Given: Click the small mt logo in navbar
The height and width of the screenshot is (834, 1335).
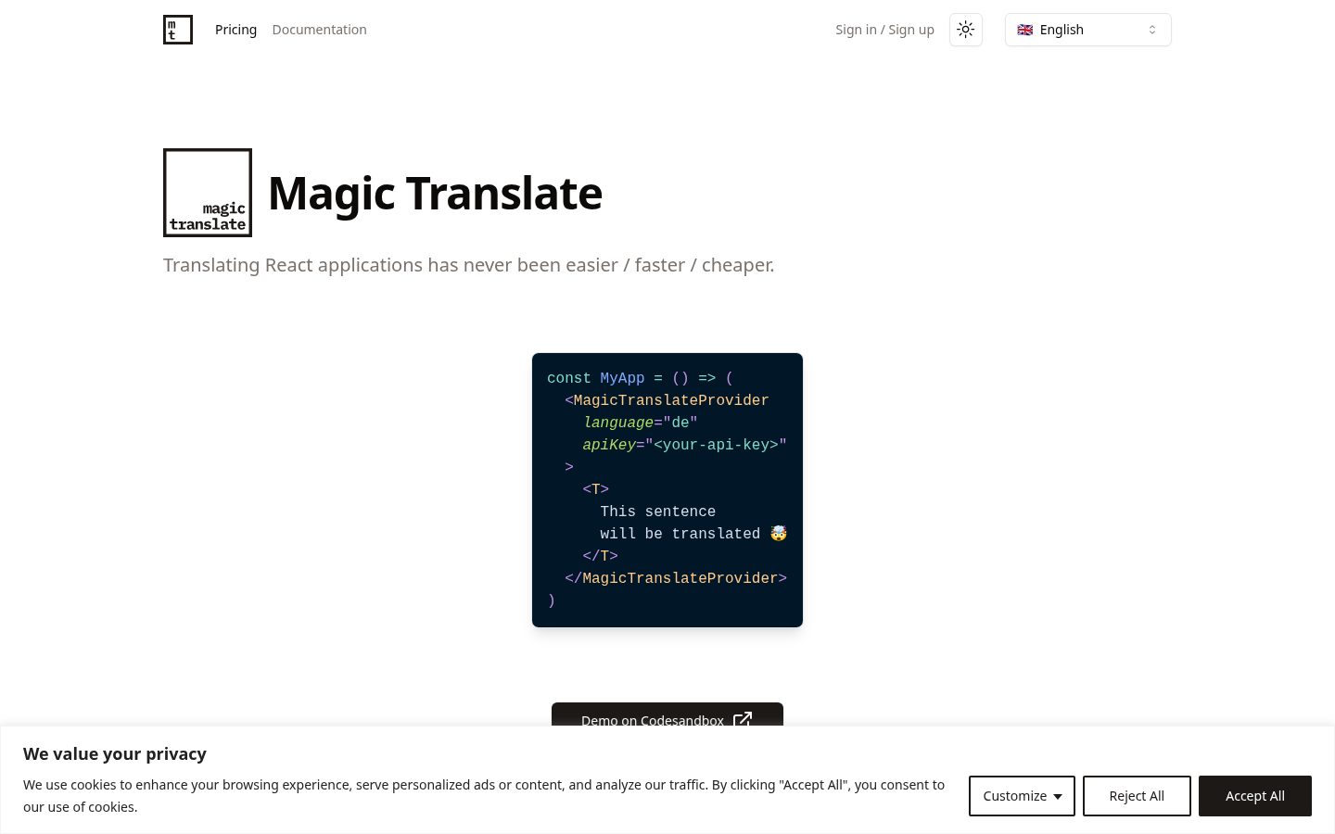Looking at the screenshot, I should [178, 30].
